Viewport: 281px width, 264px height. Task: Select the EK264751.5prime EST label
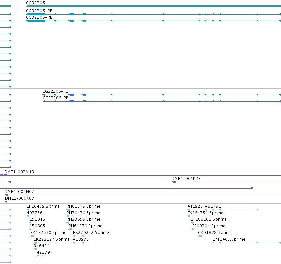tap(205, 213)
